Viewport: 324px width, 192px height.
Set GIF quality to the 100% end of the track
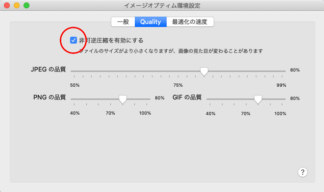coord(282,99)
